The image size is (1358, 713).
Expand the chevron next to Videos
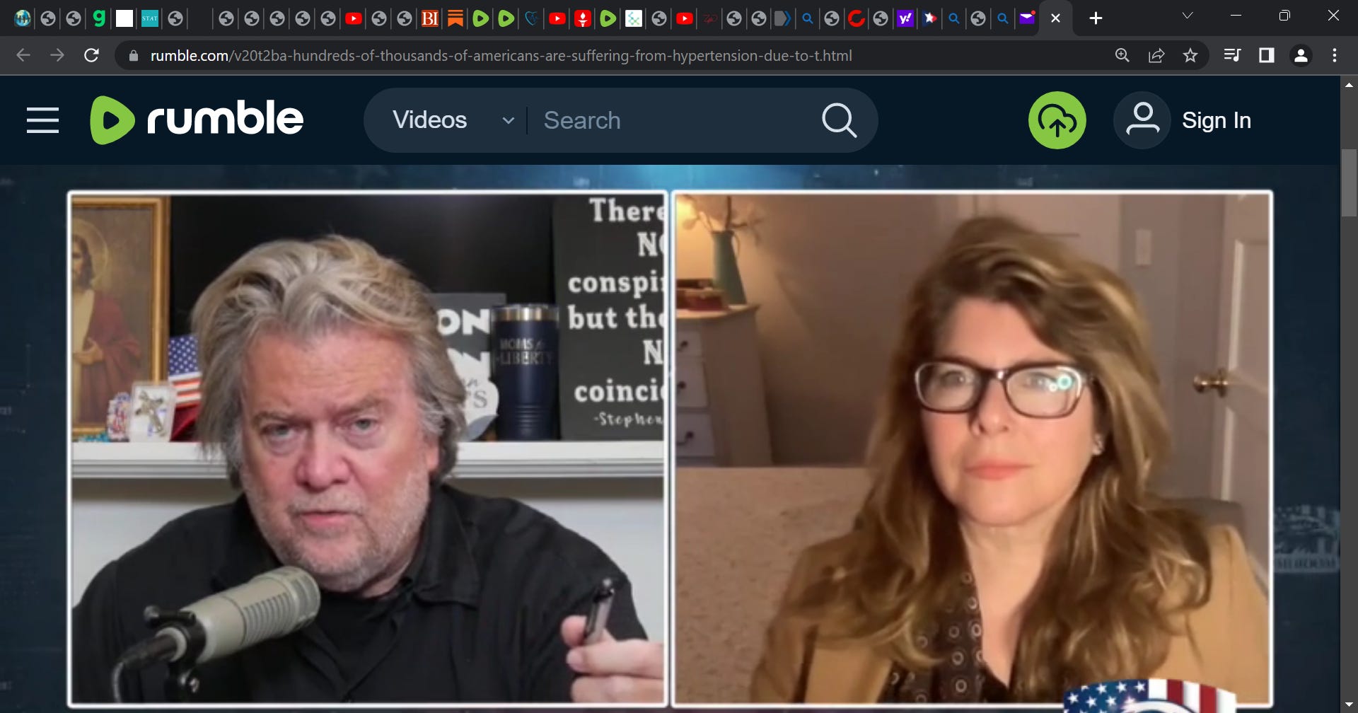(508, 121)
